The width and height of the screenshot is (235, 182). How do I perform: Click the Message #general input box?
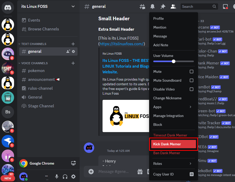(x=113, y=172)
